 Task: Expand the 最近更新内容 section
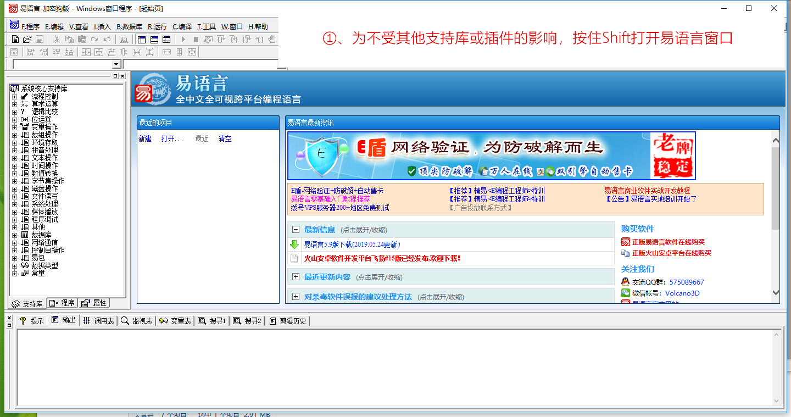[296, 277]
